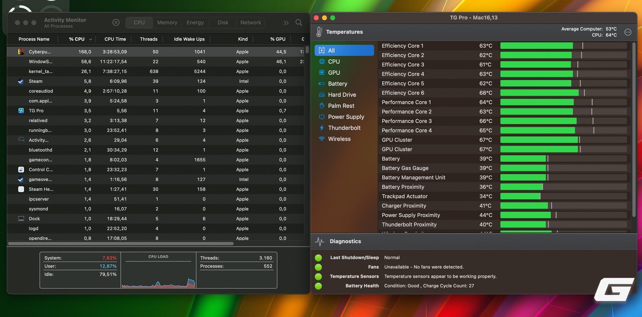This screenshot has height=317, width=642.
Task: Sort by CPU Time column
Action: click(115, 39)
